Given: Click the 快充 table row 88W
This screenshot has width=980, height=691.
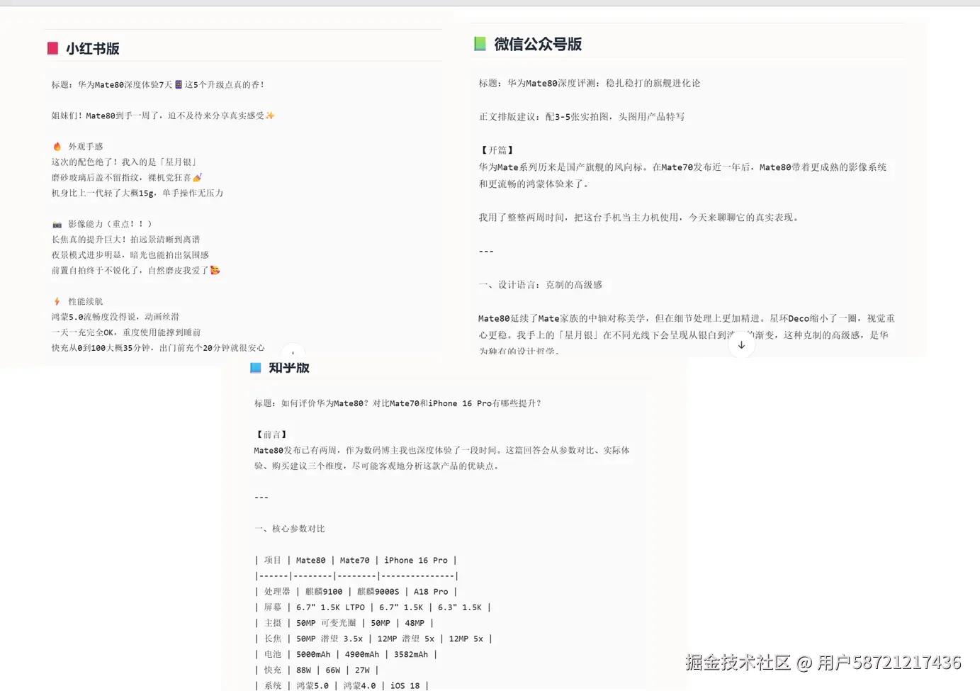Looking at the screenshot, I should tap(317, 670).
